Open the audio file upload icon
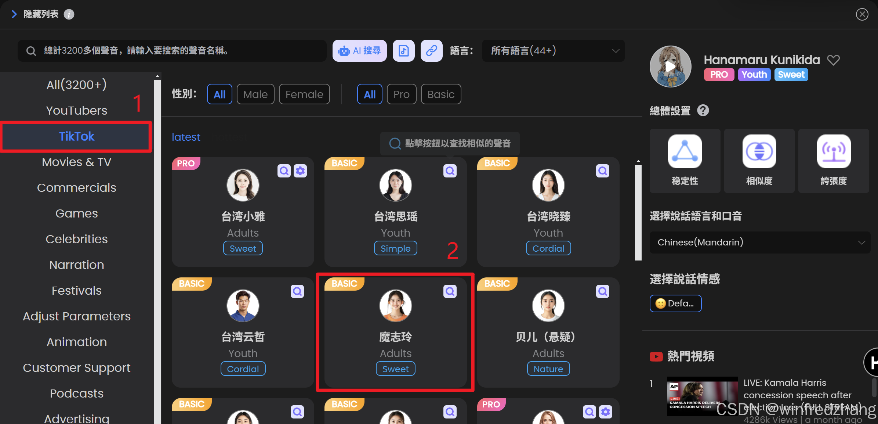The image size is (878, 424). pos(403,51)
